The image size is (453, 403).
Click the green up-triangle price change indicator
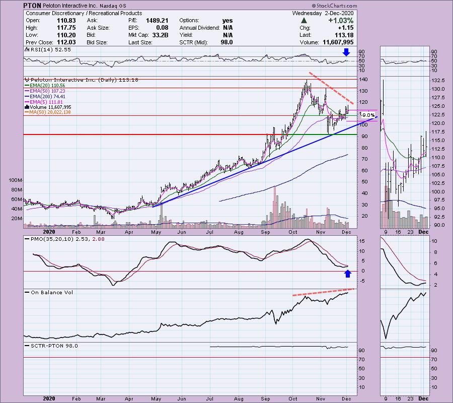tap(304, 21)
